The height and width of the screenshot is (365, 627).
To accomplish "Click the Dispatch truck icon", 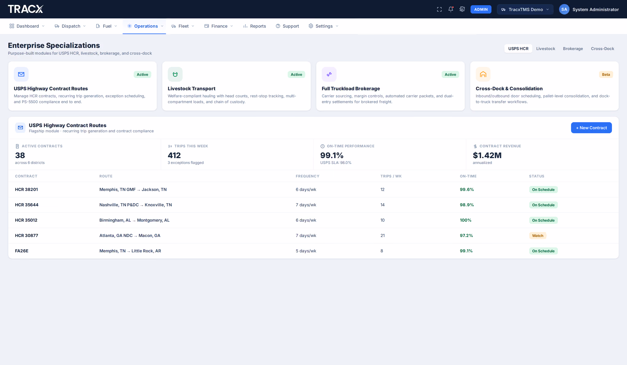I will click(57, 26).
